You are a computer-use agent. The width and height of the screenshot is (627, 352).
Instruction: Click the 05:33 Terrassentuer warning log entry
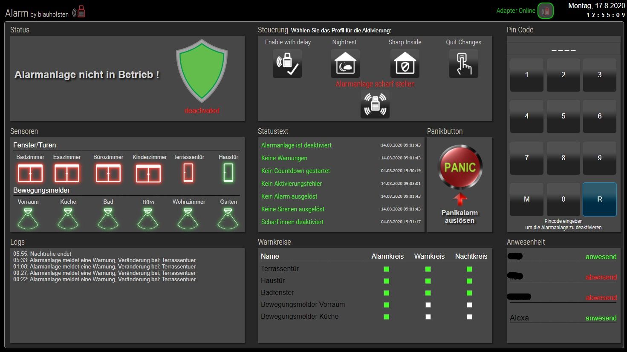pyautogui.click(x=104, y=260)
